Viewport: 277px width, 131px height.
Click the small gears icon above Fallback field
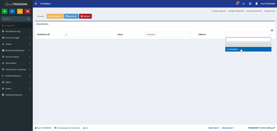pos(272,30)
